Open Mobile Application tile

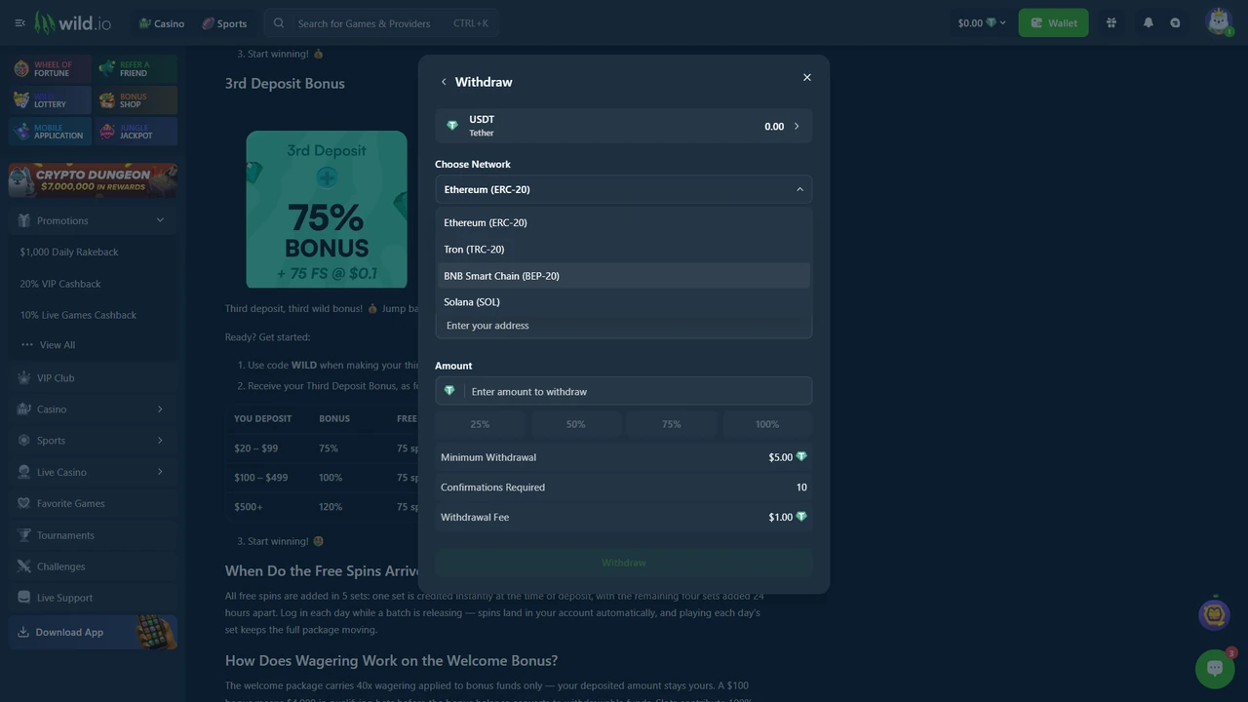(x=51, y=132)
